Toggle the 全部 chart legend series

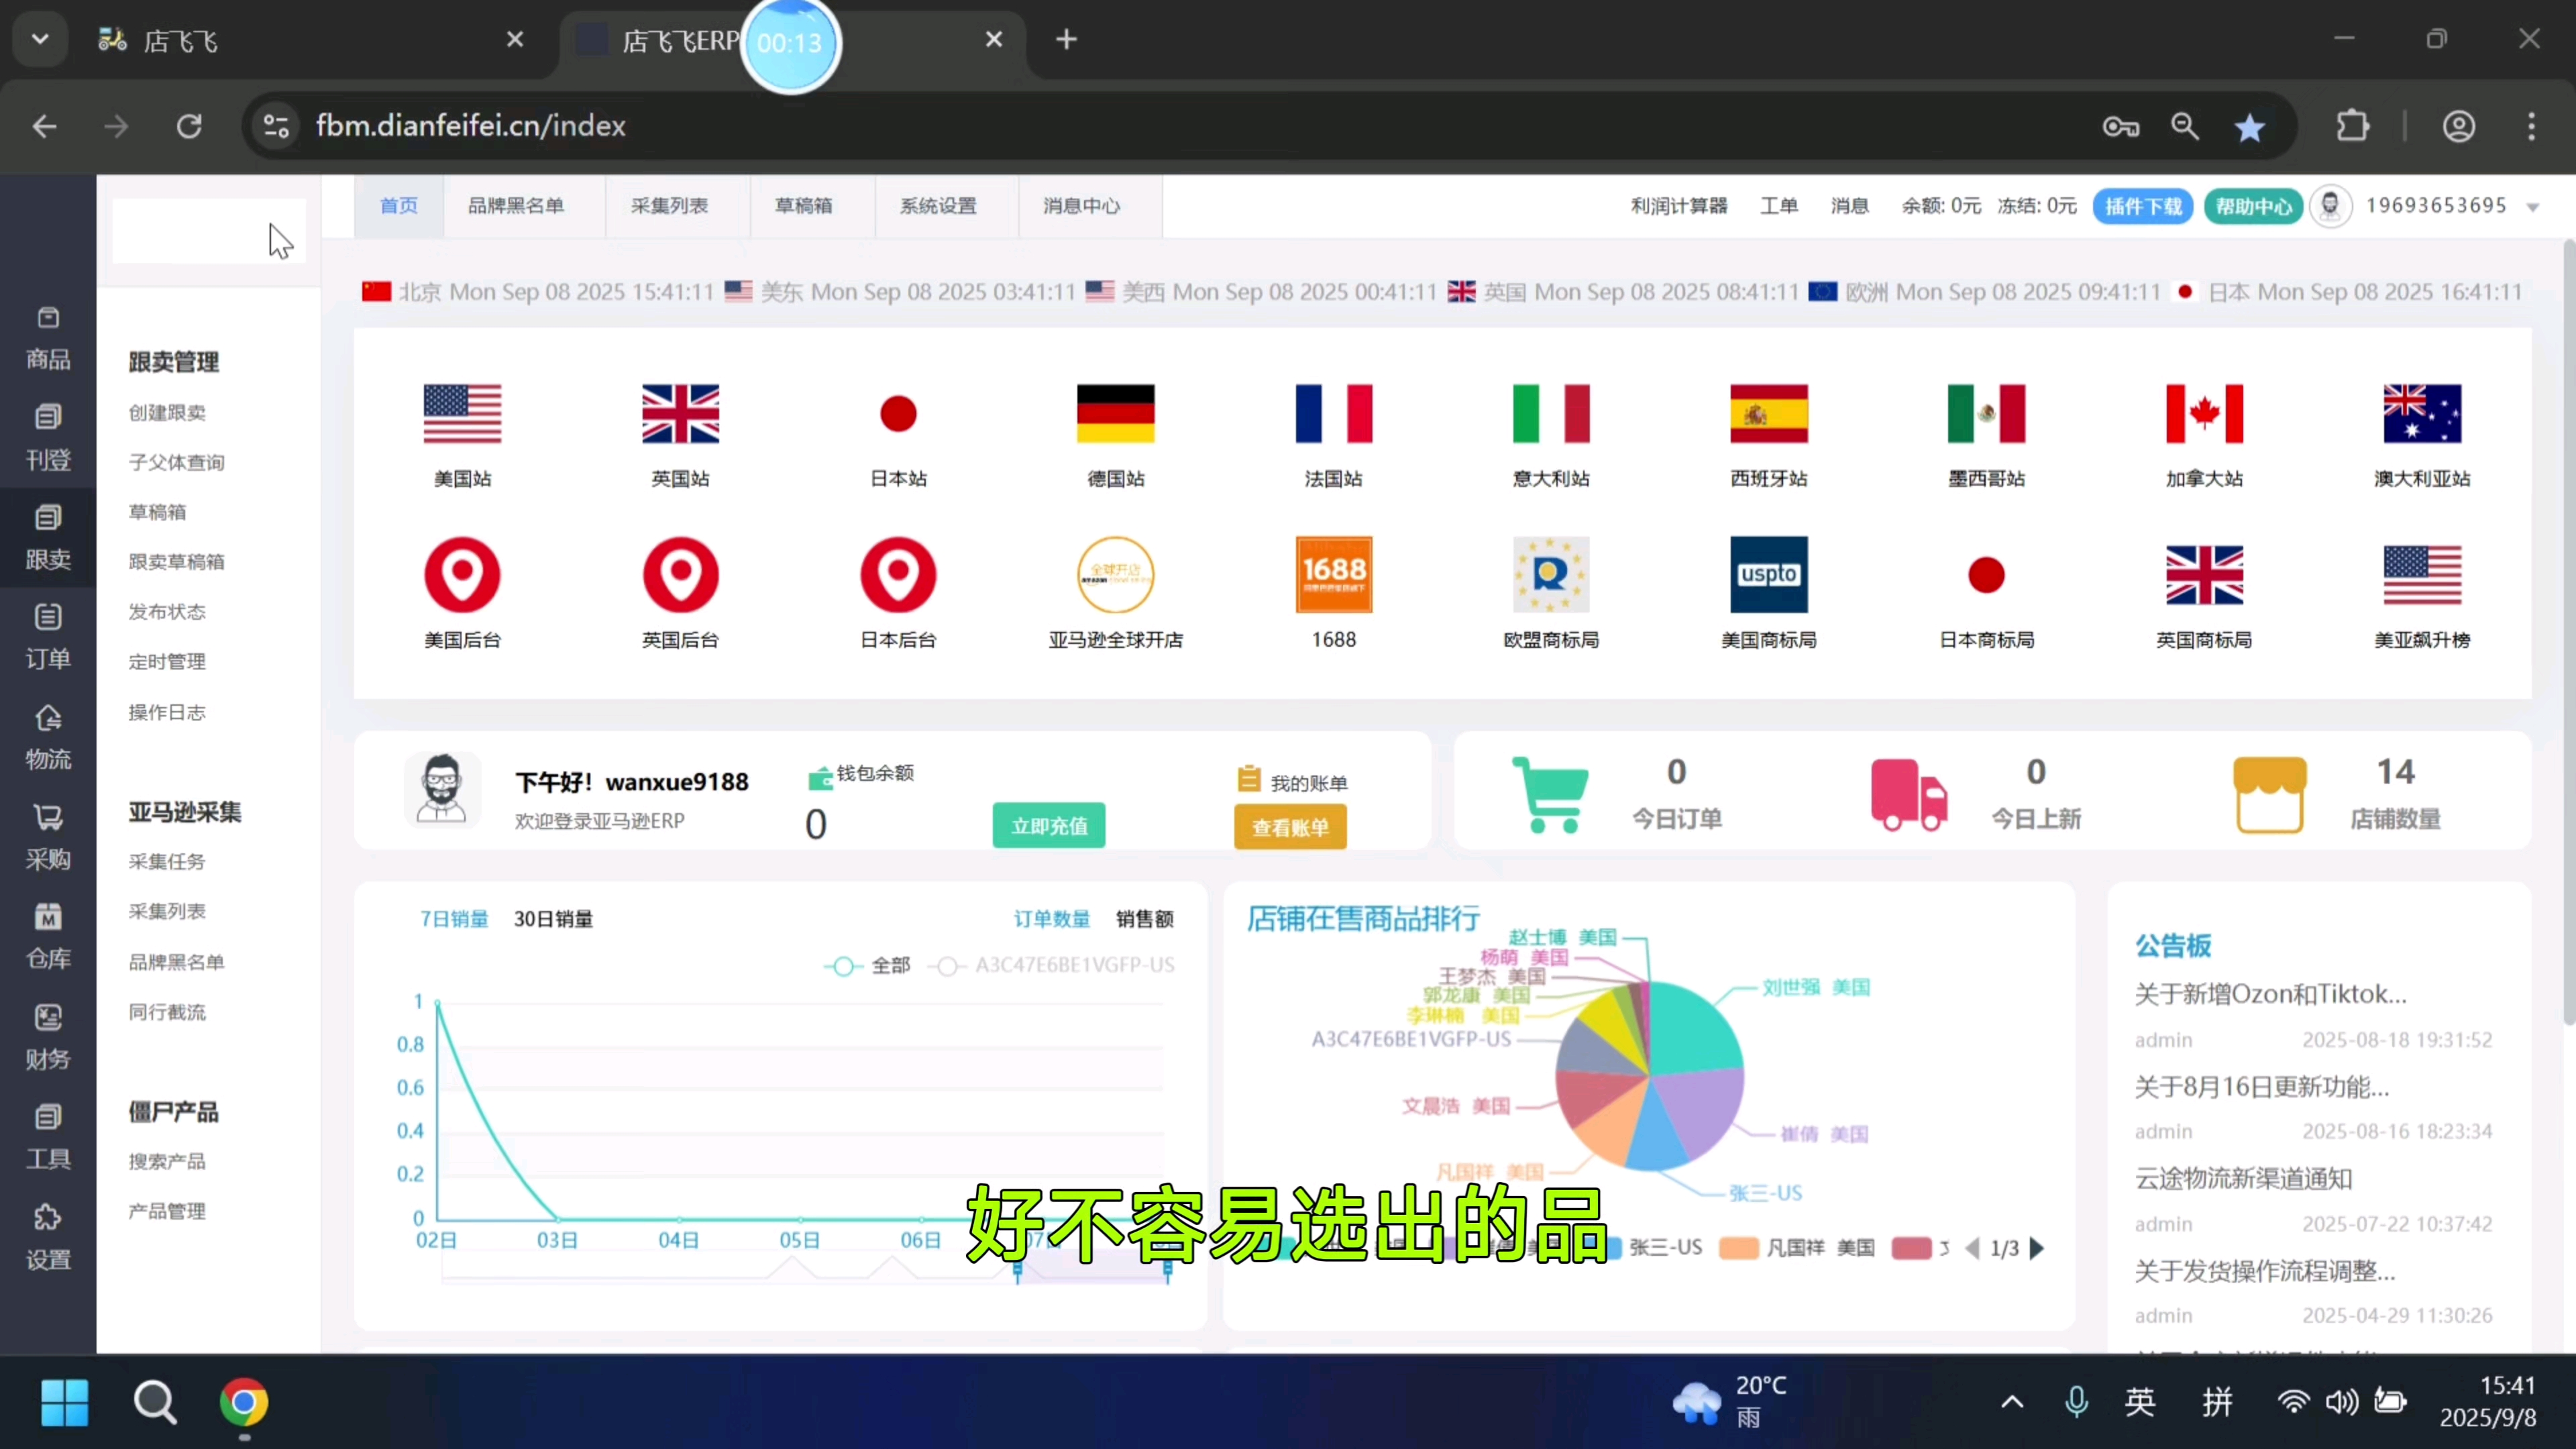point(867,966)
